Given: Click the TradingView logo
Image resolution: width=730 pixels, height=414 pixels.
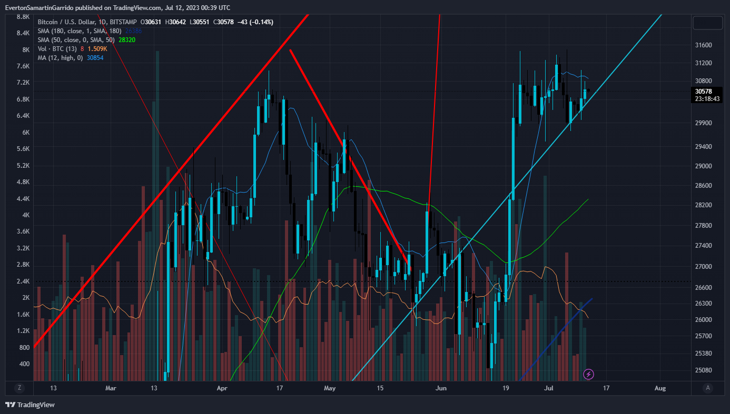Looking at the screenshot, I should coord(30,405).
